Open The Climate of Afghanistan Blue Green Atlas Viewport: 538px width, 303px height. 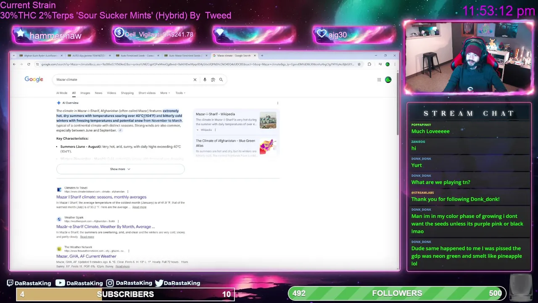click(225, 143)
